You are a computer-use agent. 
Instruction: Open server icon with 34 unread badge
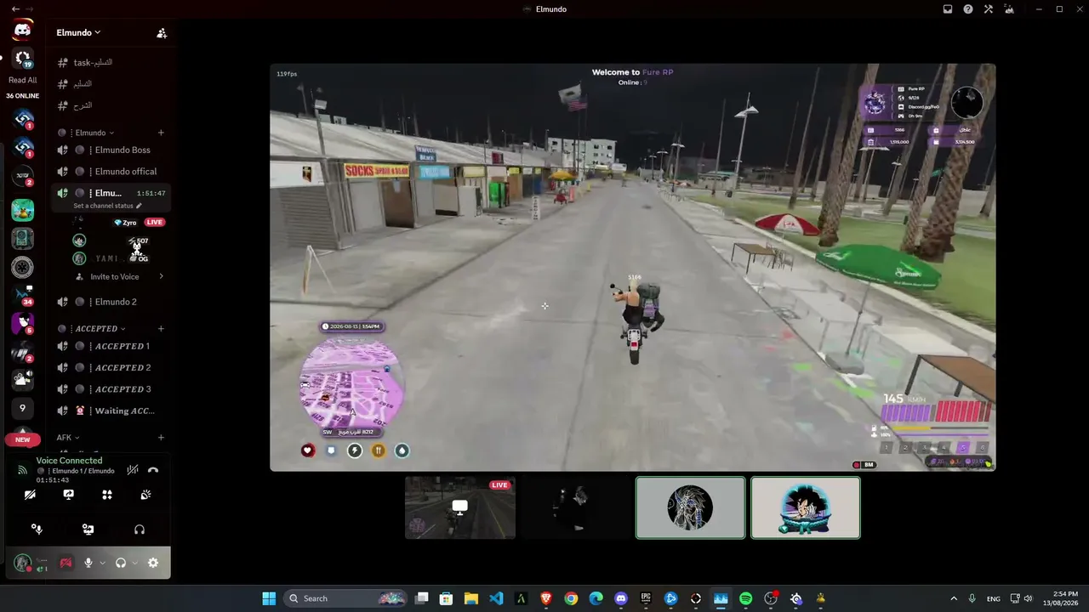pyautogui.click(x=23, y=295)
